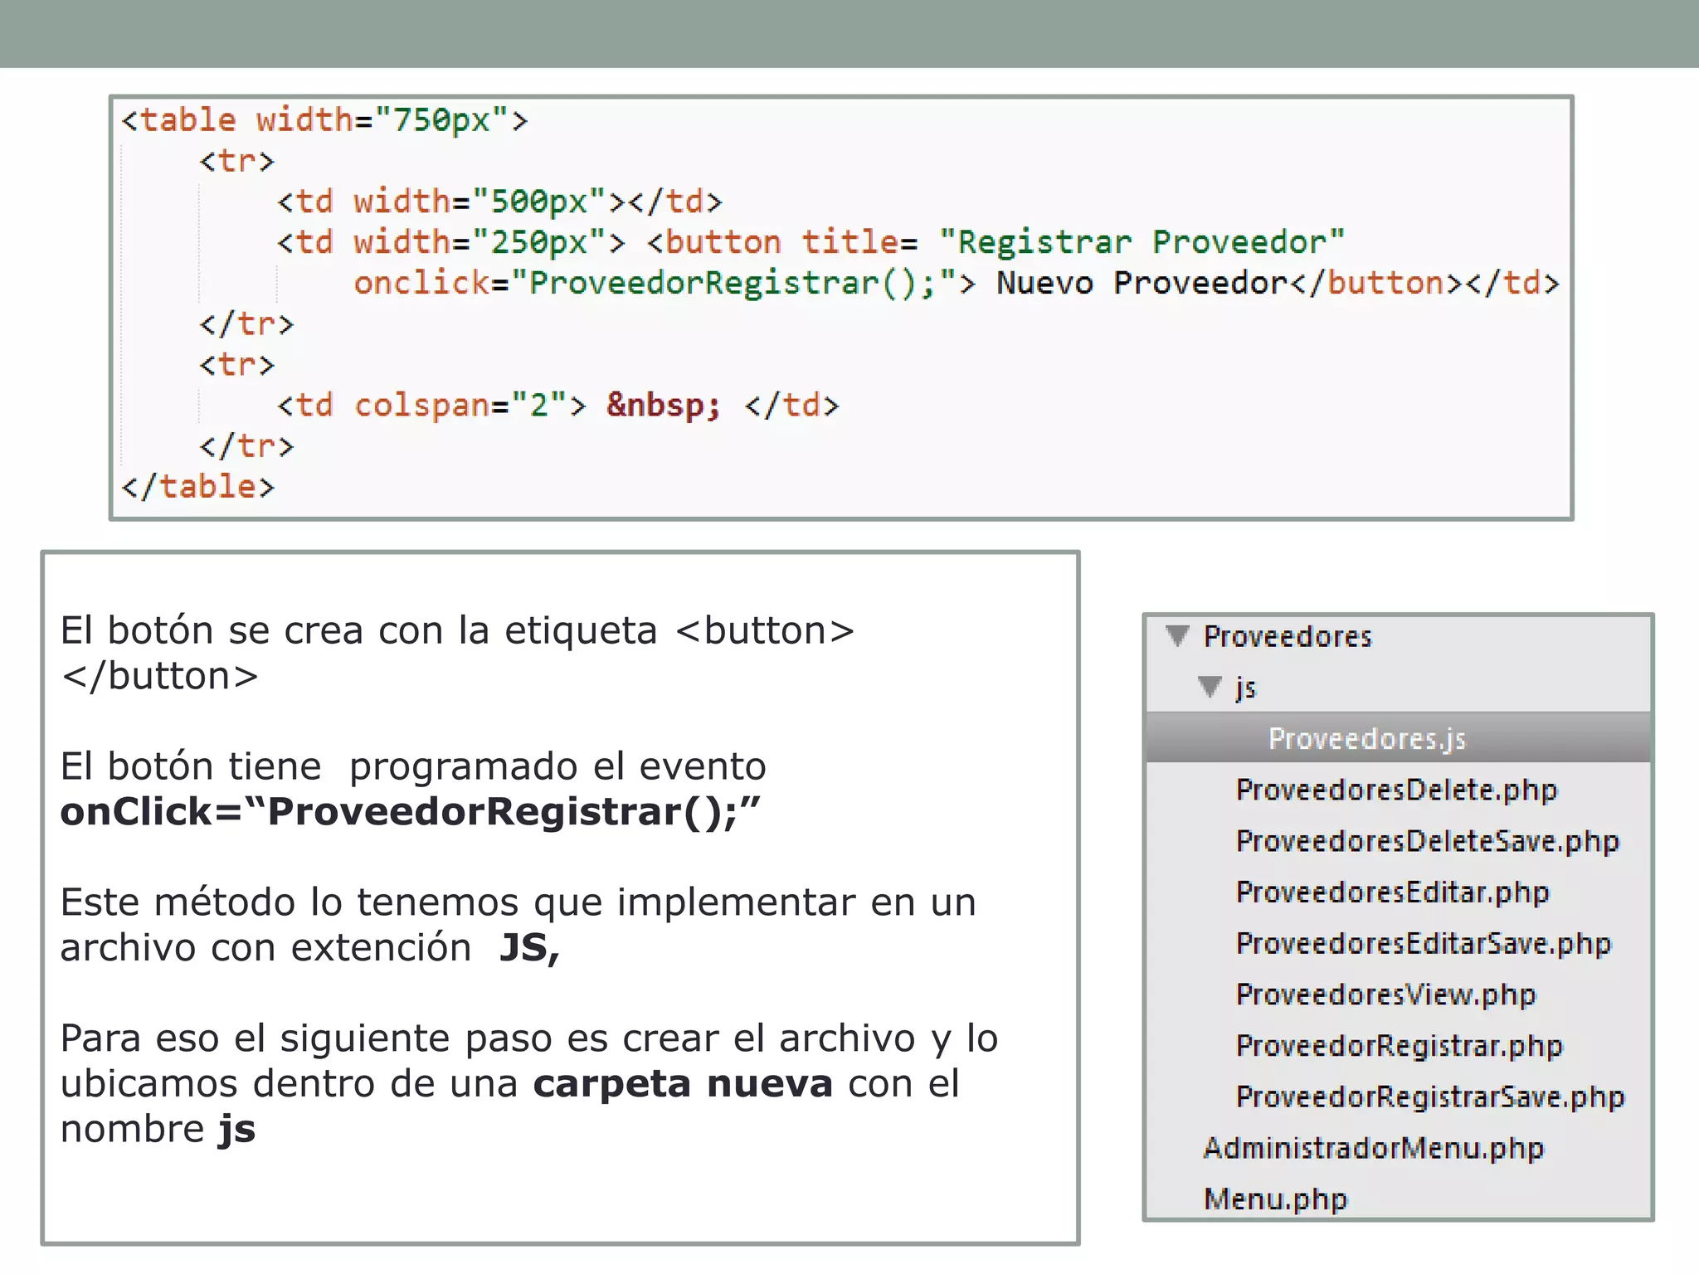1699x1274 pixels.
Task: Collapse the Proveedores folder triangle
Action: [x=1177, y=636]
